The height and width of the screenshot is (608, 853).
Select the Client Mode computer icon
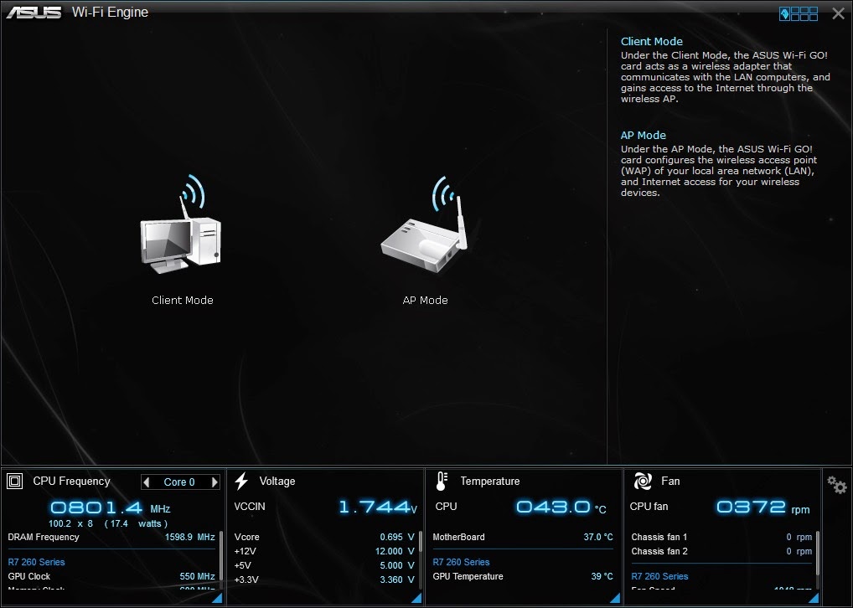pyautogui.click(x=181, y=224)
